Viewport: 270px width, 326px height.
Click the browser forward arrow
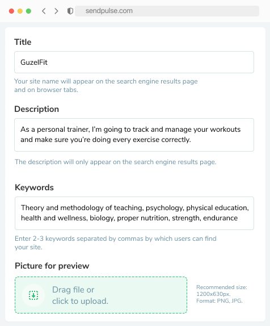tap(56, 11)
